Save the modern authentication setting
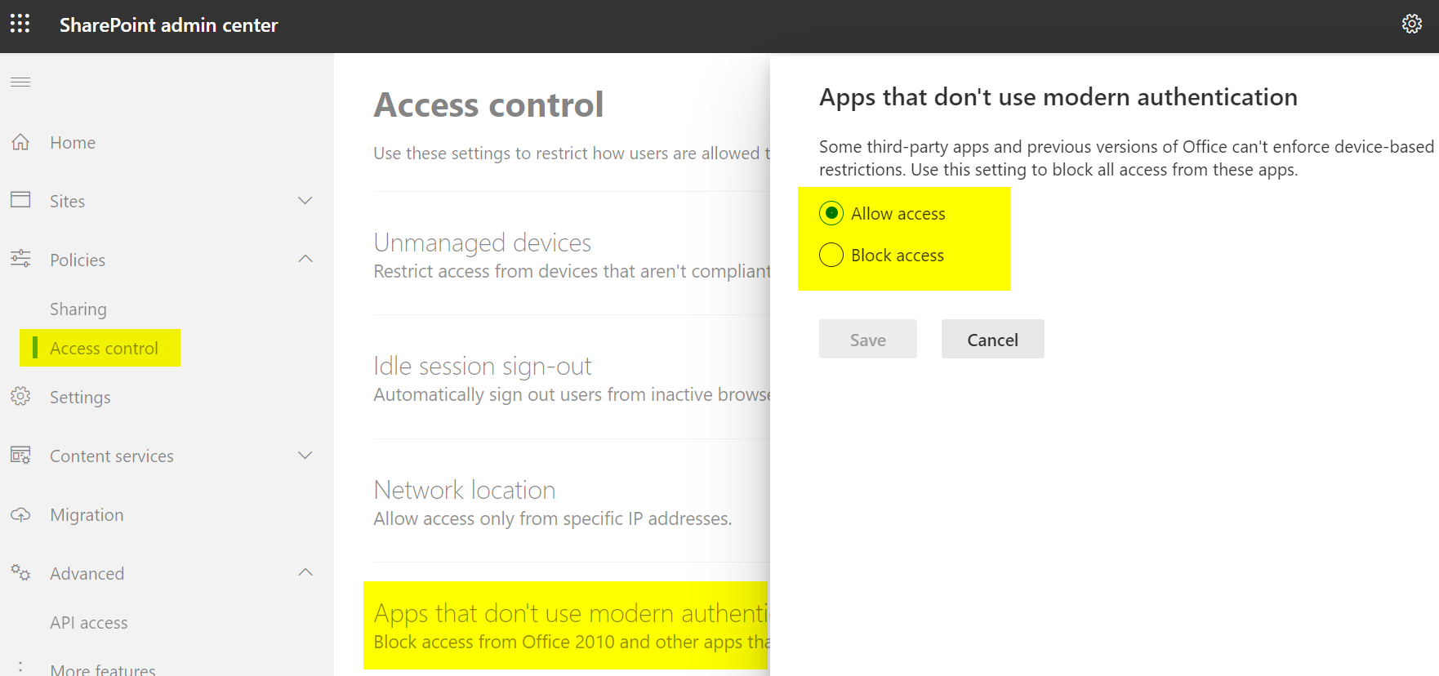Image resolution: width=1439 pixels, height=676 pixels. [x=867, y=339]
